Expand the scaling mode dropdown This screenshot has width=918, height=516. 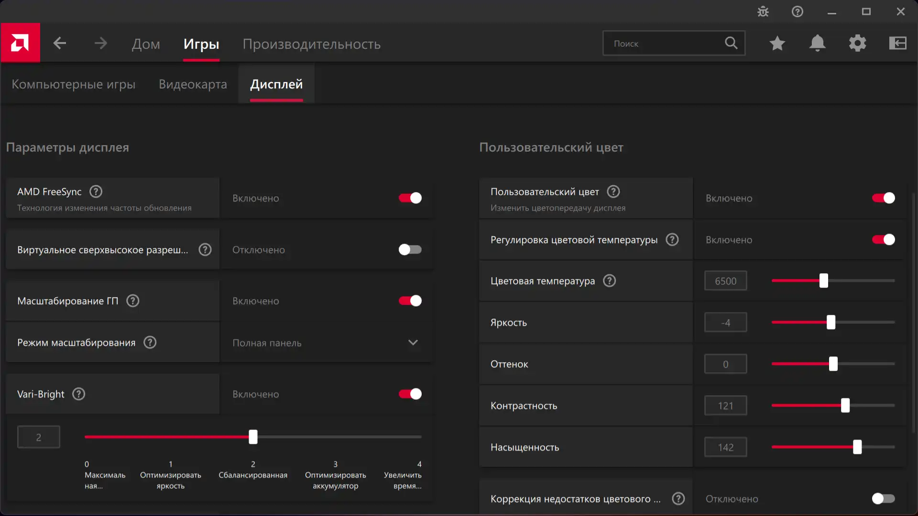point(413,343)
